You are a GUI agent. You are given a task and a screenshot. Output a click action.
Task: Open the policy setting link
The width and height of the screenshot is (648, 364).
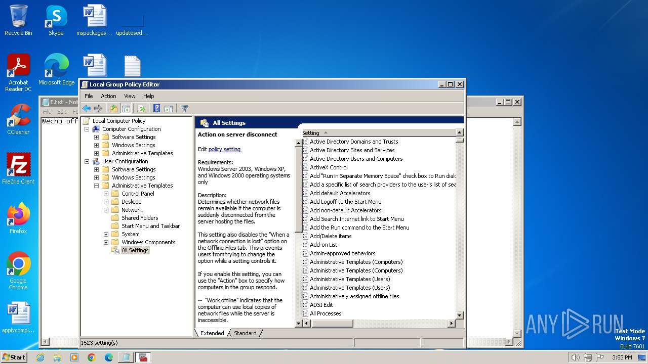pos(225,149)
